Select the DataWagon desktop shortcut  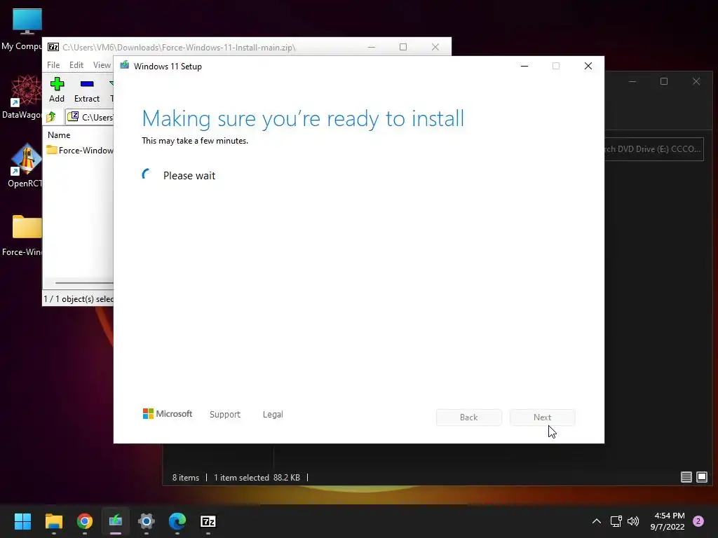pos(22,97)
